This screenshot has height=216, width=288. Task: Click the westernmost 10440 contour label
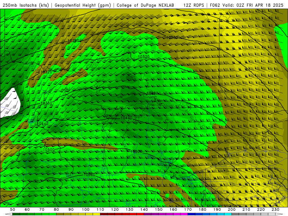(42, 124)
